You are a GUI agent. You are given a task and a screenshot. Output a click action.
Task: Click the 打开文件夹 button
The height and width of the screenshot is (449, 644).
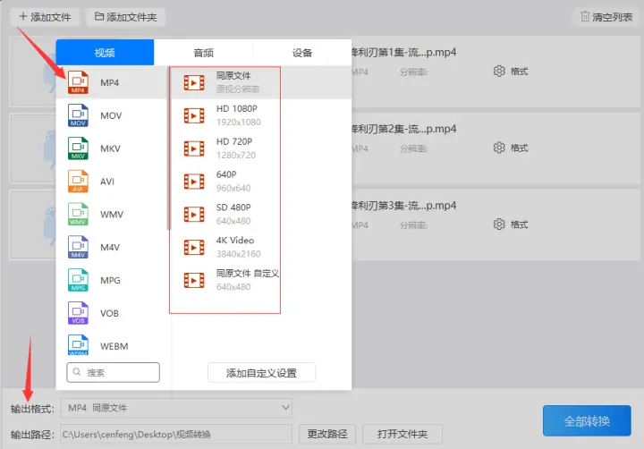(402, 434)
